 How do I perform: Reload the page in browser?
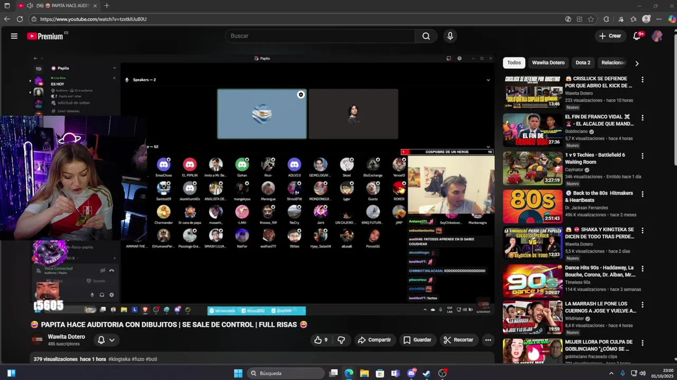[20, 19]
